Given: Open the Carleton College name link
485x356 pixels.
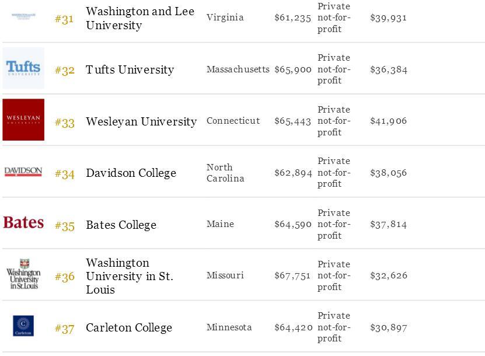Looking at the screenshot, I should pyautogui.click(x=129, y=327).
